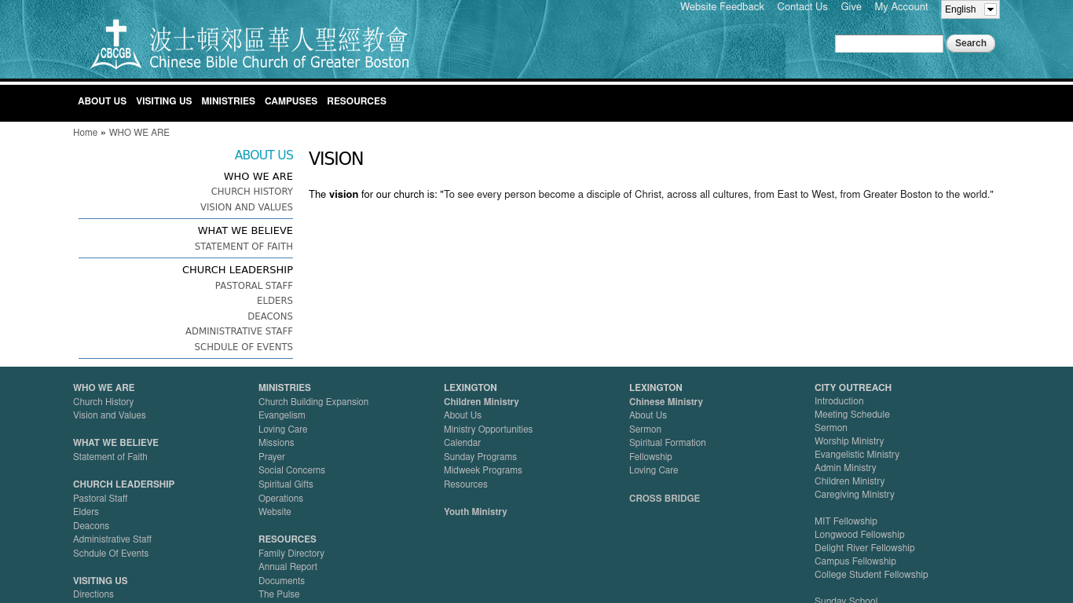The width and height of the screenshot is (1073, 603).
Task: Open Lexington Children Ministry link
Action: click(x=482, y=402)
